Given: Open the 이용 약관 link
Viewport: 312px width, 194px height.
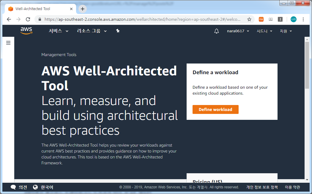Looking at the screenshot, I should tap(292, 187).
